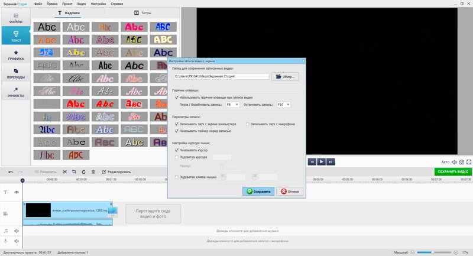473x256 pixels.
Task: Toggle Показывать таймер перед записью checkbox
Action: coord(177,131)
